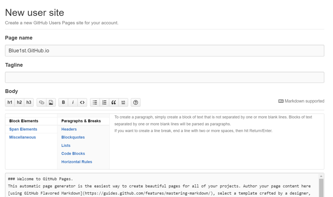Apply bold formatting with B button
333x197 pixels.
pyautogui.click(x=63, y=102)
